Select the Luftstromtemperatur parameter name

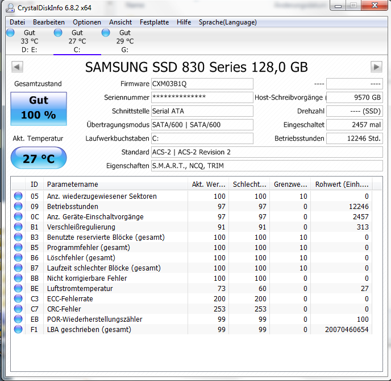80,288
